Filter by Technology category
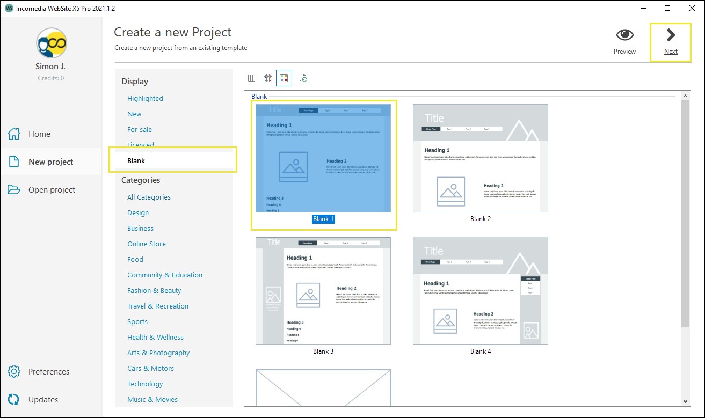 click(x=145, y=384)
